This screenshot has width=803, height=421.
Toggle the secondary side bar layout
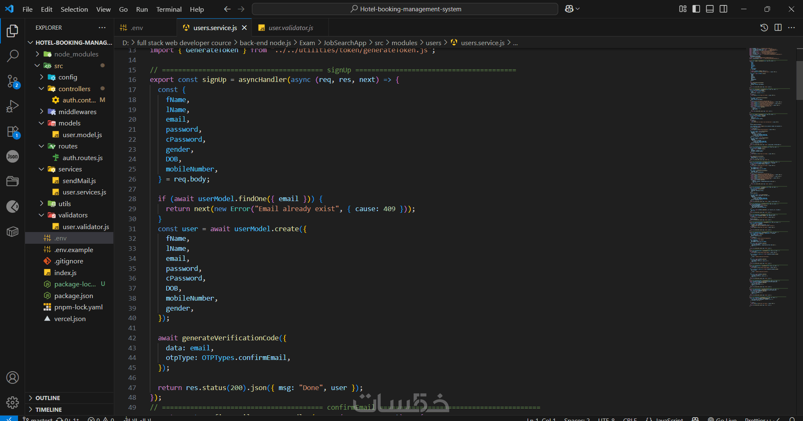tap(723, 9)
